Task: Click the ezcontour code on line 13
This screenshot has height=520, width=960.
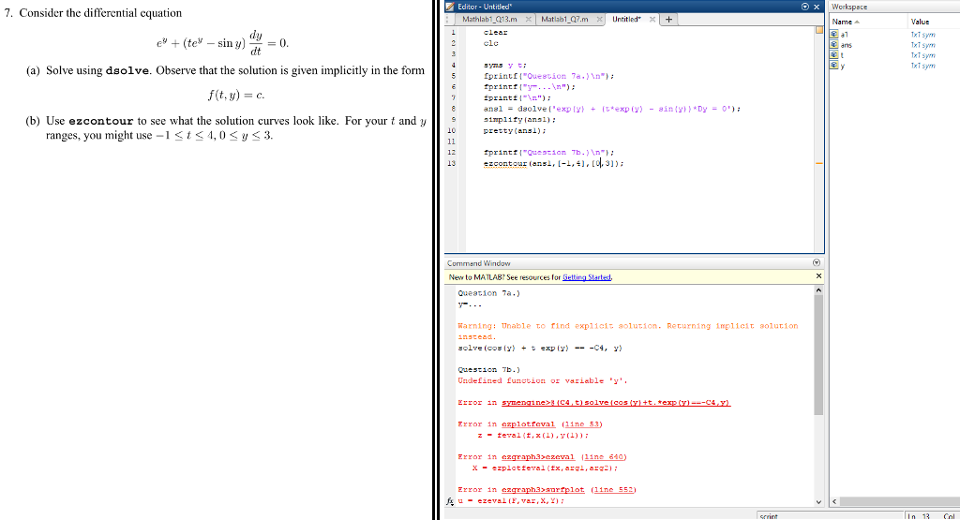Action: 553,163
